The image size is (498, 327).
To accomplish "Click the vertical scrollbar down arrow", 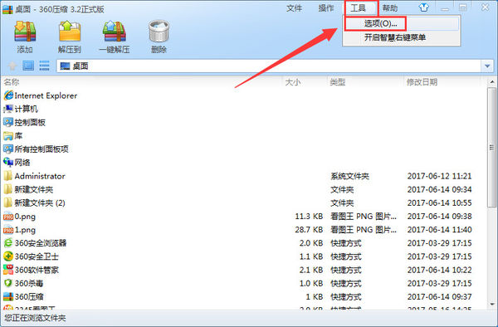I will coord(492,305).
